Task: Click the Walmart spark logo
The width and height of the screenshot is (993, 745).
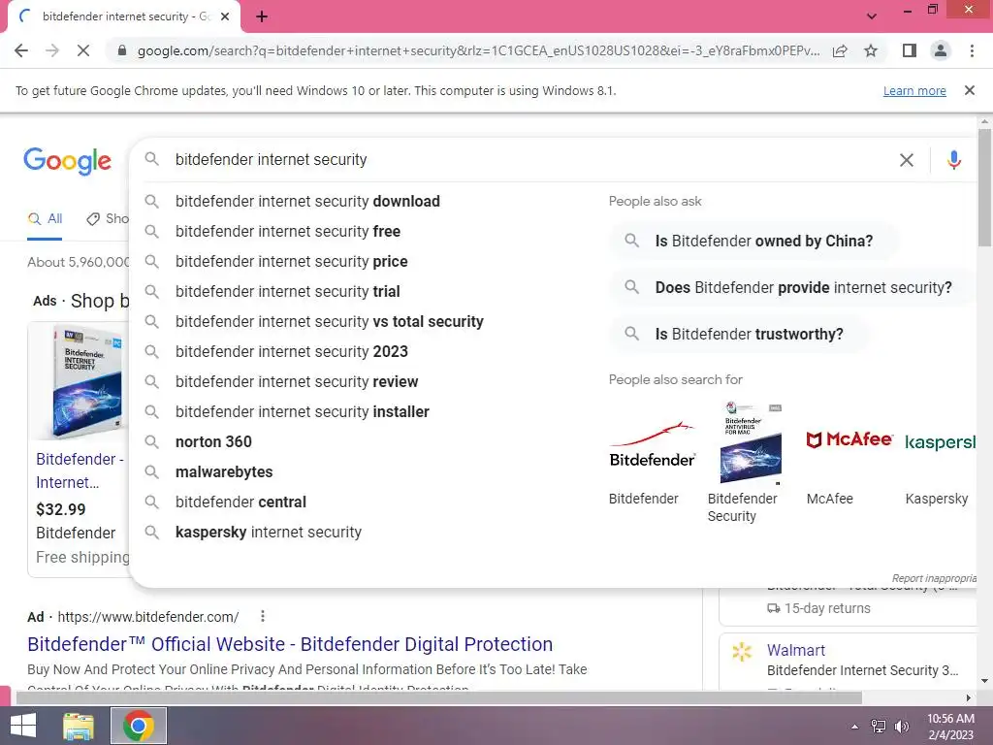Action: click(742, 652)
